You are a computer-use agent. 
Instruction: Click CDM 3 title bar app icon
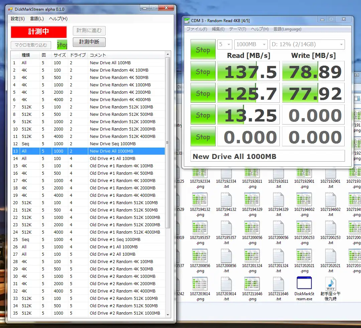click(187, 20)
